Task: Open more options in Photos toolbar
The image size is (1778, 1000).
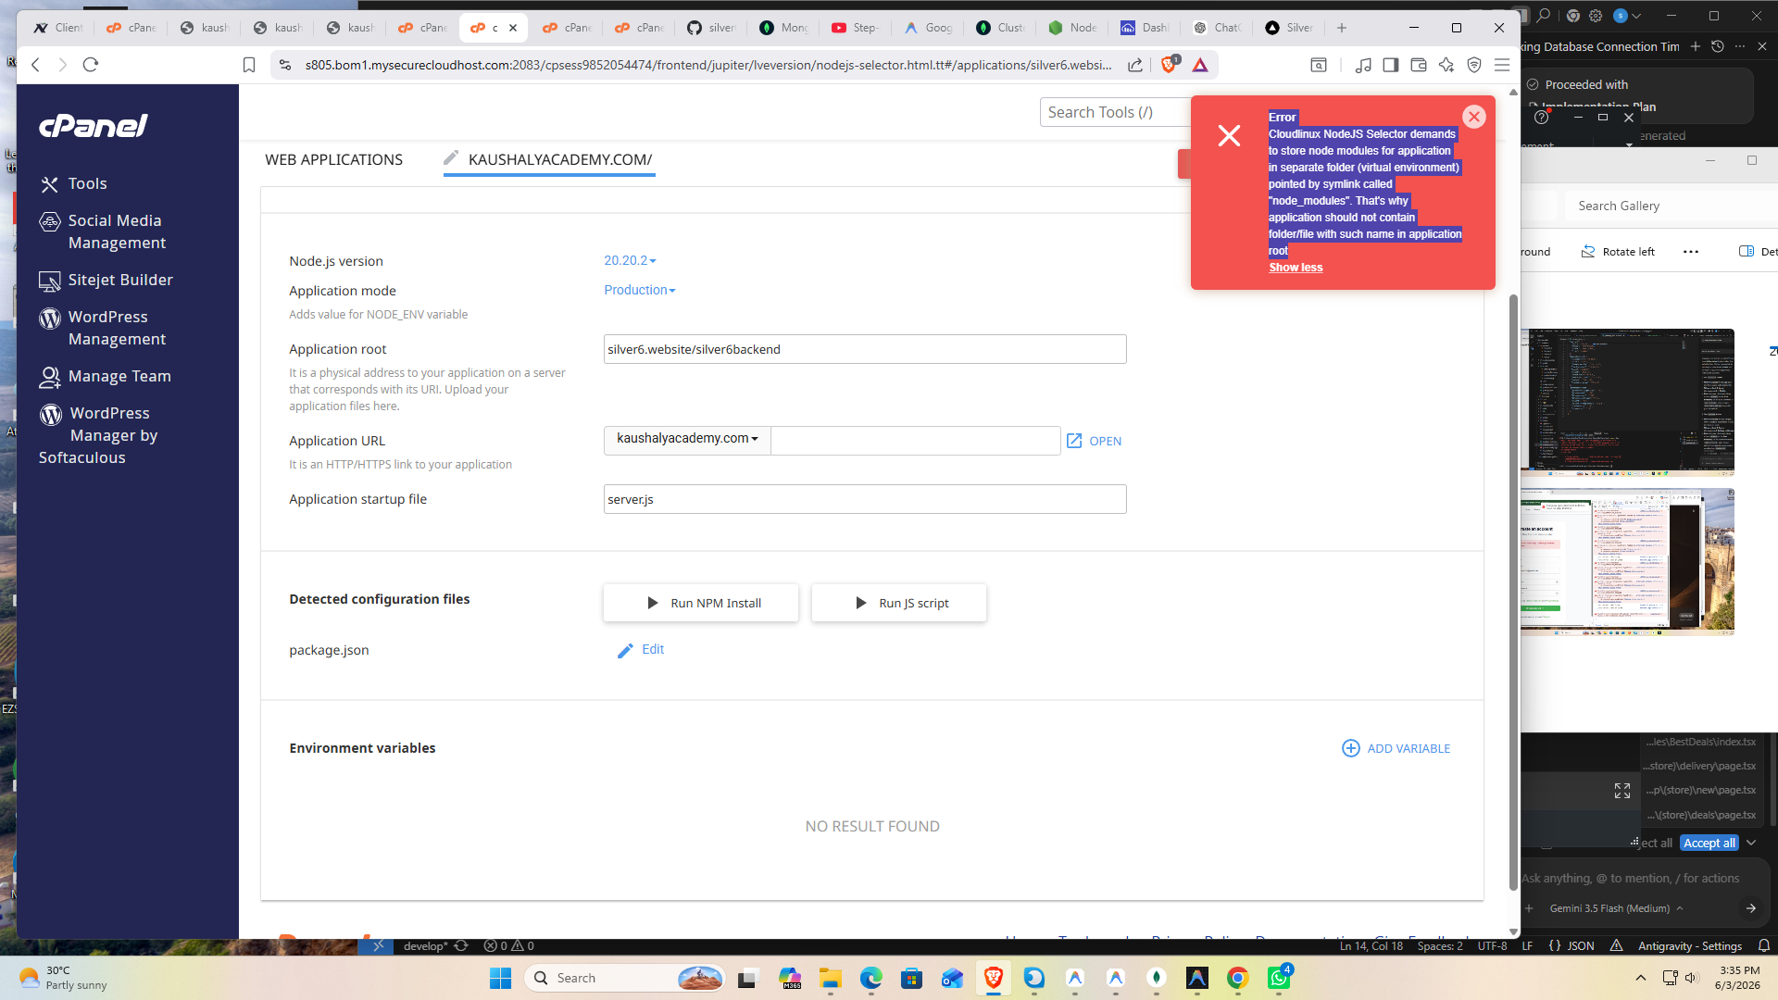Action: (1691, 252)
